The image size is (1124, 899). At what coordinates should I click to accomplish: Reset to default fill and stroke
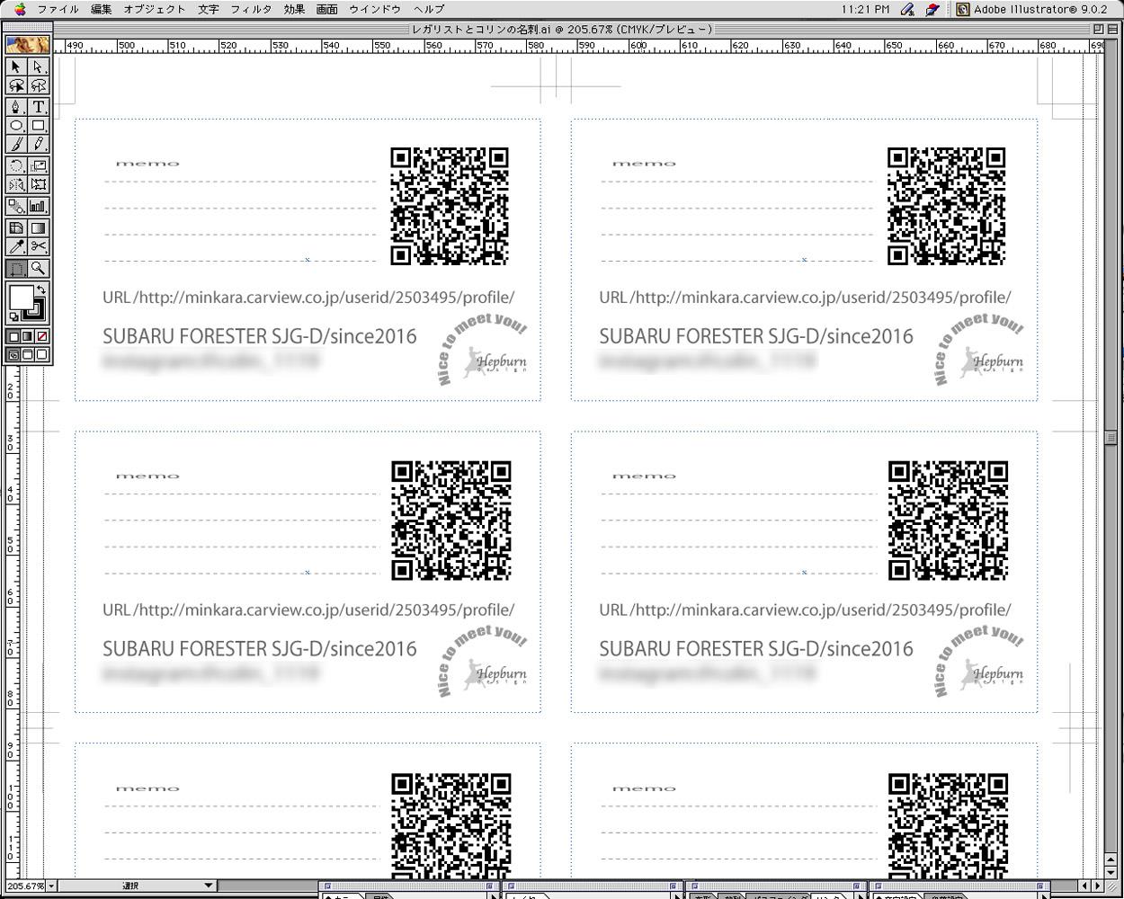(13, 316)
